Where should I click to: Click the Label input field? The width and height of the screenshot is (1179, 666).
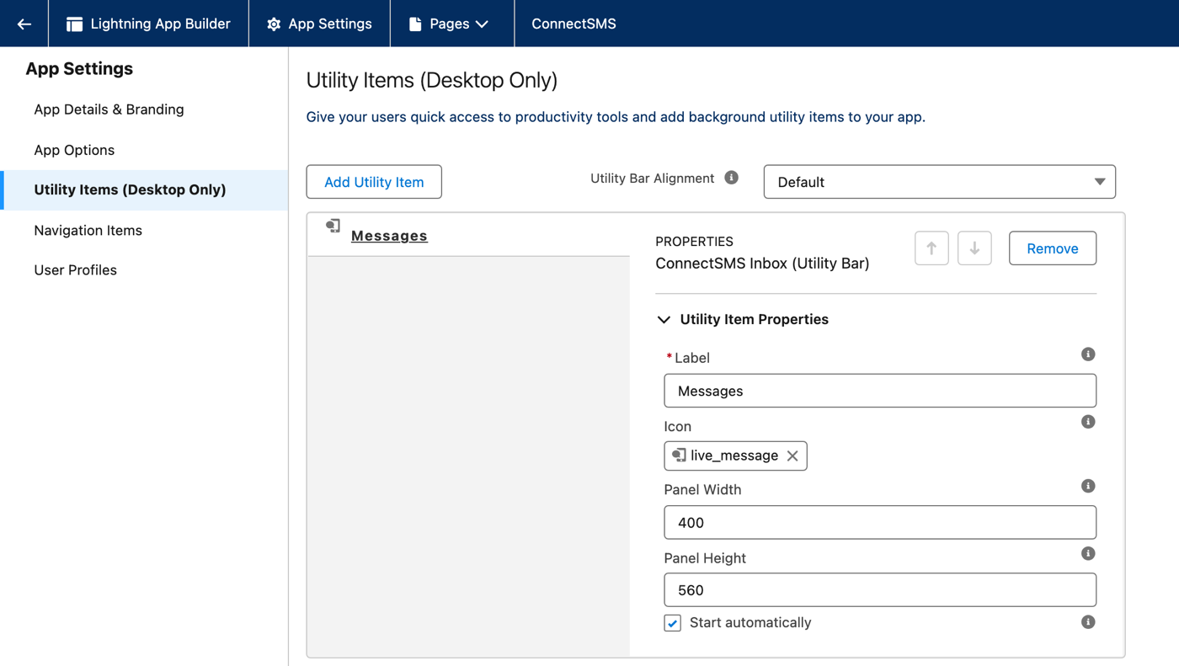pyautogui.click(x=880, y=391)
